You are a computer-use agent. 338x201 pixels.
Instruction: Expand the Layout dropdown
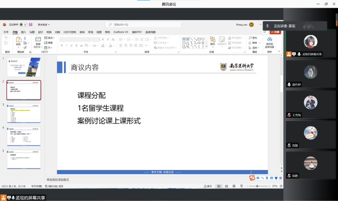click(49, 38)
